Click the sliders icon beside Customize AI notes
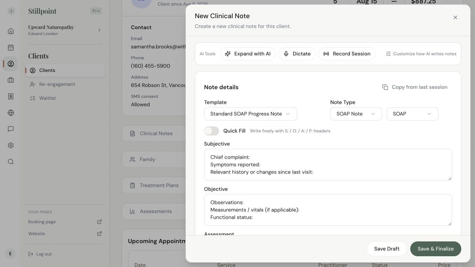The height and width of the screenshot is (267, 475). point(388,54)
